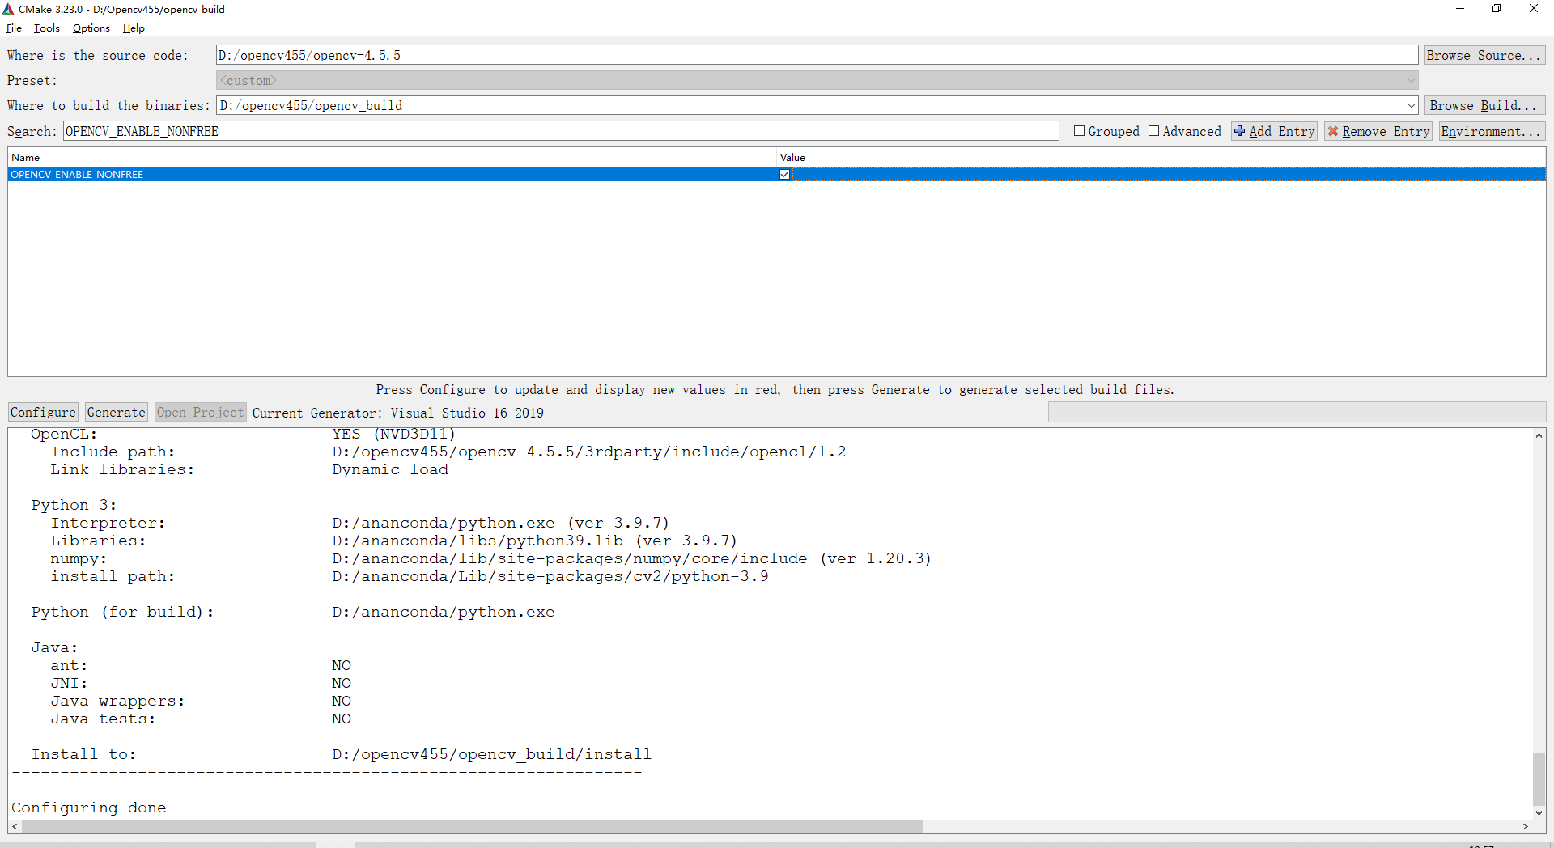Screen dimensions: 1554x848
Task: Click the 'Java wrappers:' log line
Action: coord(201,701)
